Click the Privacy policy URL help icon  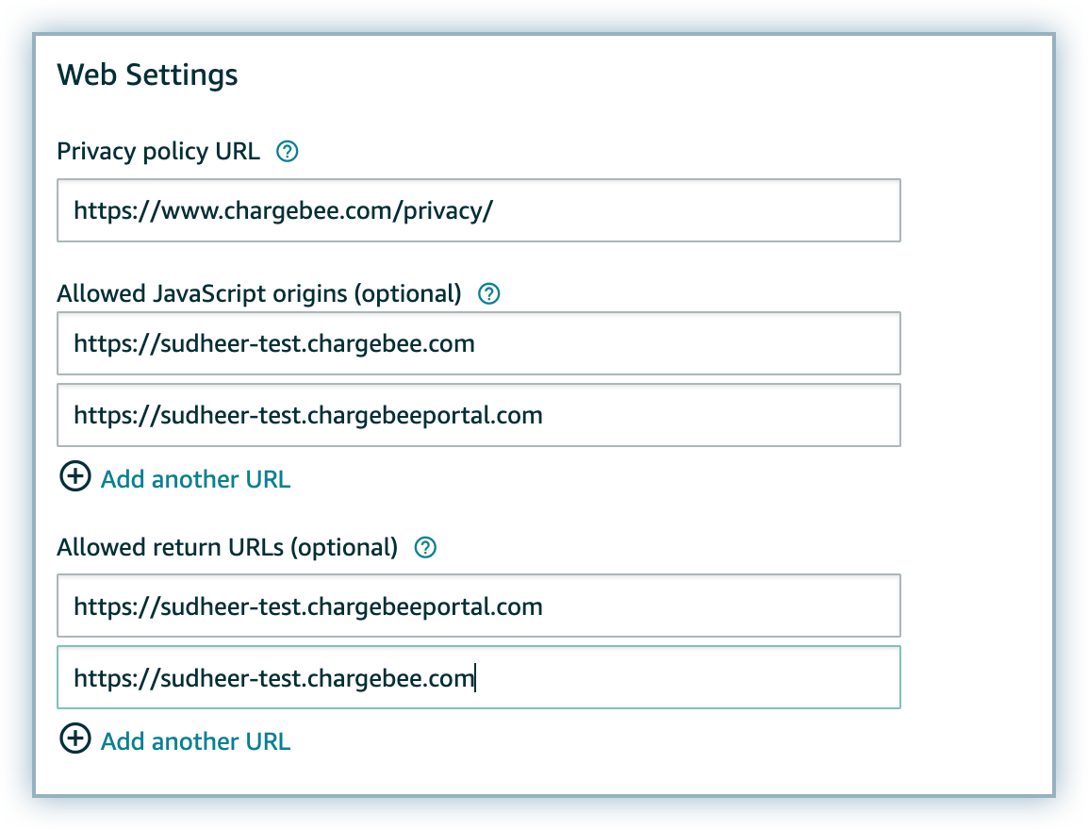288,151
